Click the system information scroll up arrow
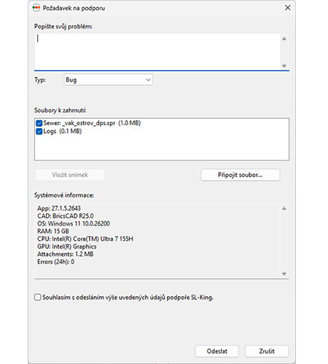This screenshot has width=328, height=364. pos(284,208)
